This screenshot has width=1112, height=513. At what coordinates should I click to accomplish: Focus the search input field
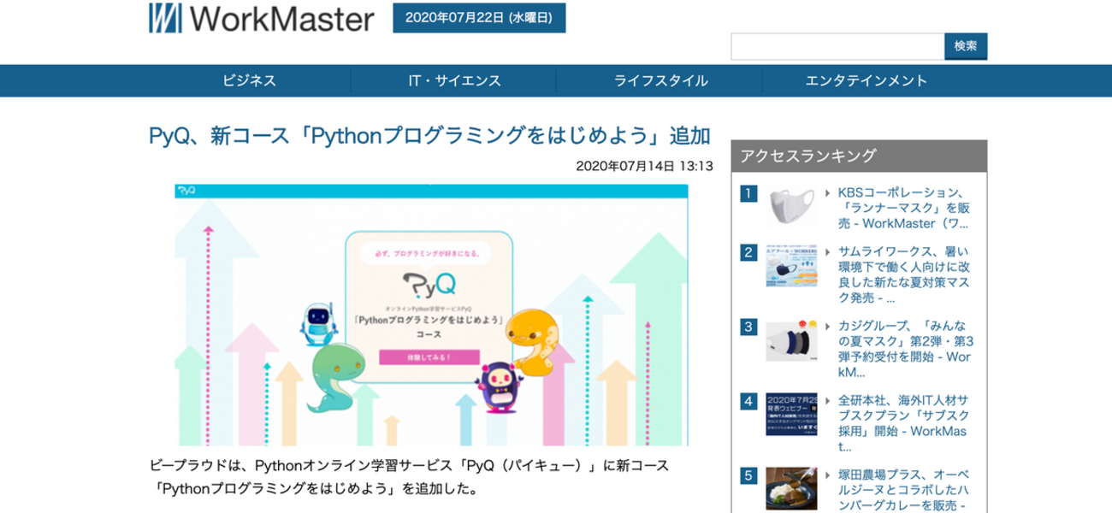click(x=837, y=46)
